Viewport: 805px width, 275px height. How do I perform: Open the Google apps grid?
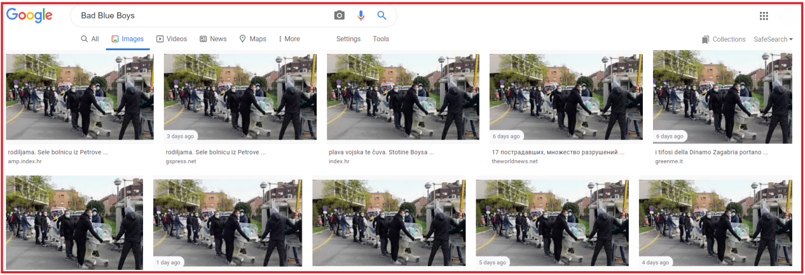(x=763, y=16)
